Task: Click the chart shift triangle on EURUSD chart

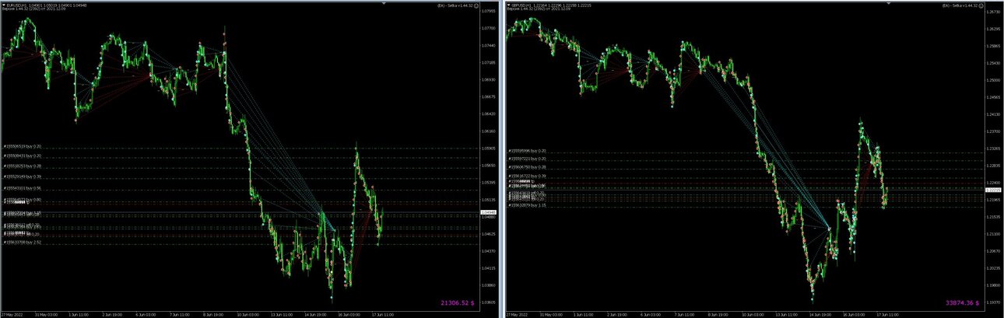Action: [384, 4]
